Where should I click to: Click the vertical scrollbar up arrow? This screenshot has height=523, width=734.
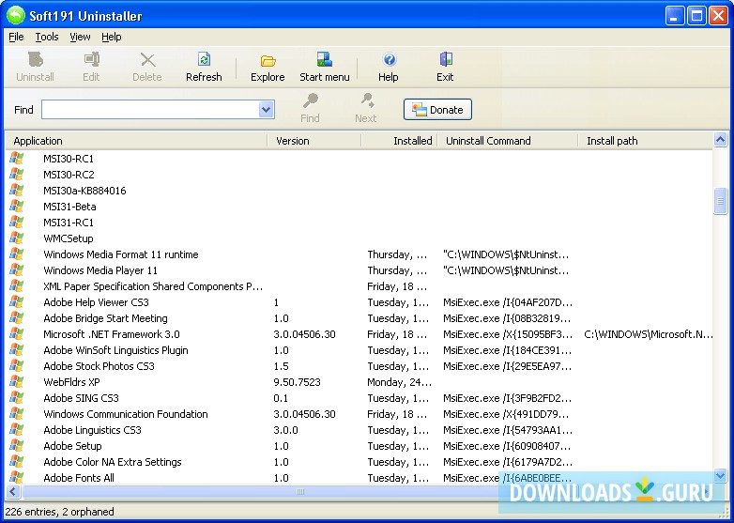pos(720,140)
